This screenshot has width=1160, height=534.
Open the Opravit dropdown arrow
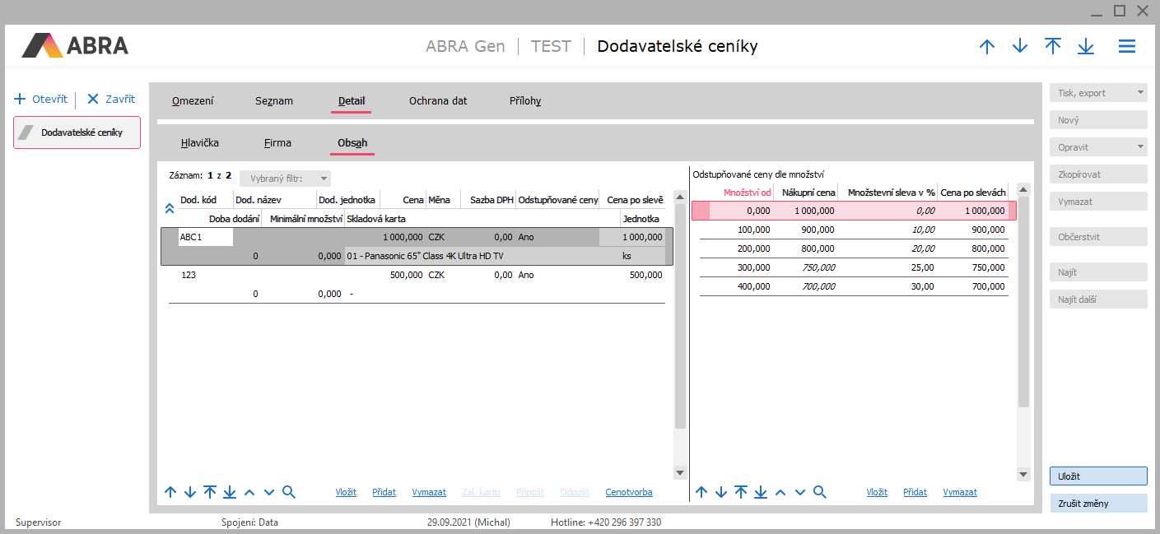click(x=1139, y=147)
